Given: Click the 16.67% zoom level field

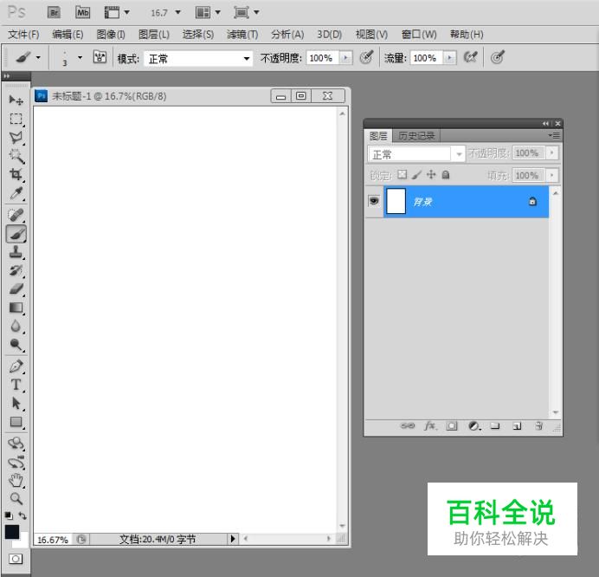Looking at the screenshot, I should [51, 539].
